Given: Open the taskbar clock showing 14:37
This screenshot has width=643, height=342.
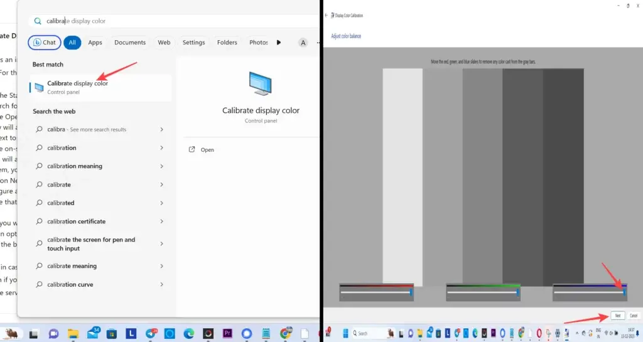Looking at the screenshot, I should coord(629,332).
